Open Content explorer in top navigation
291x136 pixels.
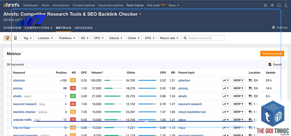[x=84, y=5]
